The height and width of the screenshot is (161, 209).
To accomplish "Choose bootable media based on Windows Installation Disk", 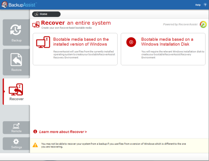I will [x=163, y=49].
